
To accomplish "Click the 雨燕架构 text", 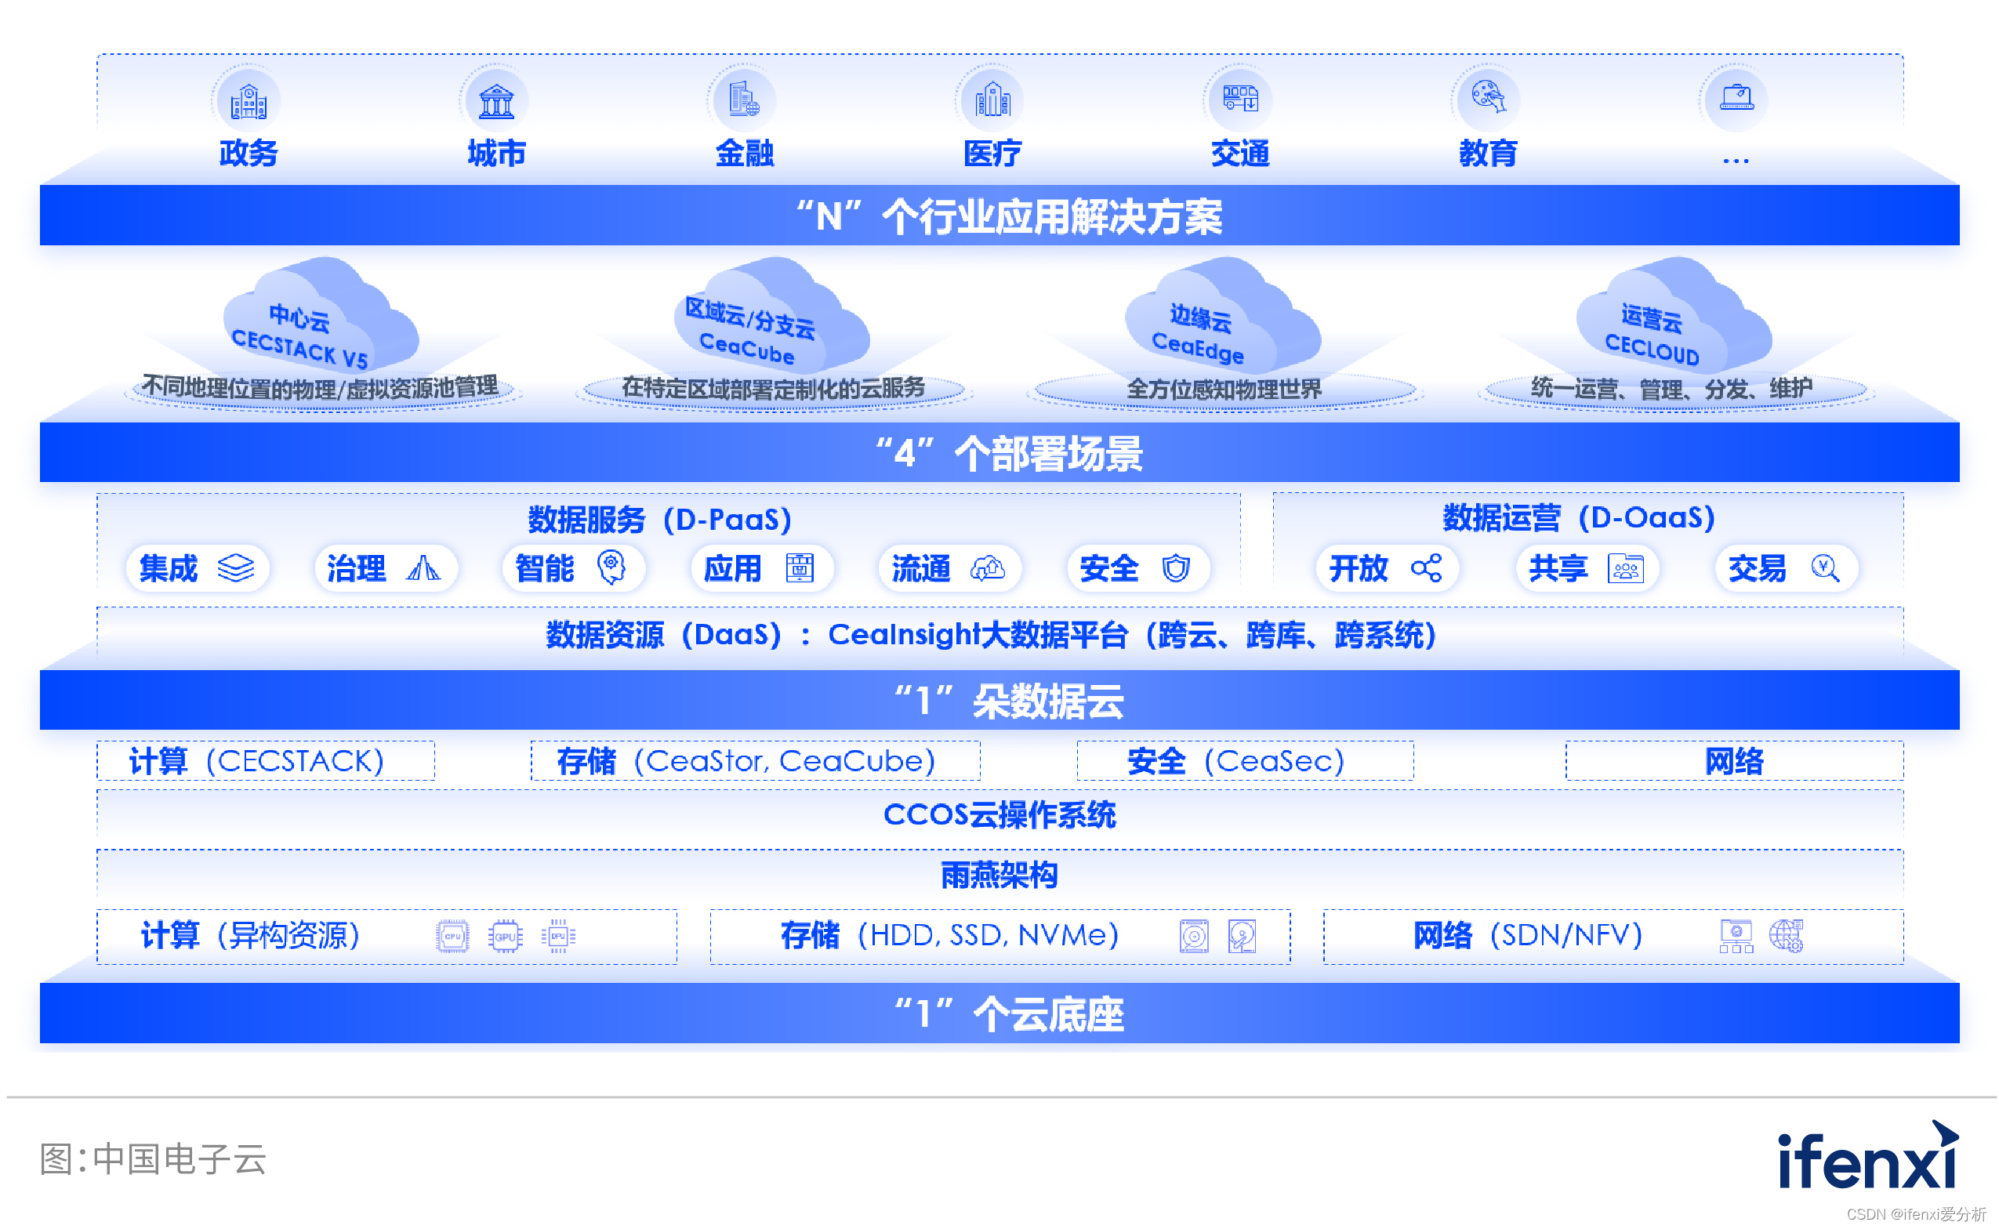I will coord(999,875).
